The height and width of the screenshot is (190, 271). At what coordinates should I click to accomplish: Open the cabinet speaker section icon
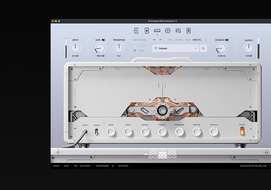click(168, 31)
